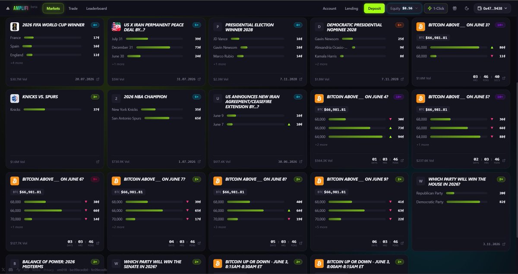The height and width of the screenshot is (274, 518).
Task: Expand '+1 more' on US x Iran peace card
Action: pos(118,64)
